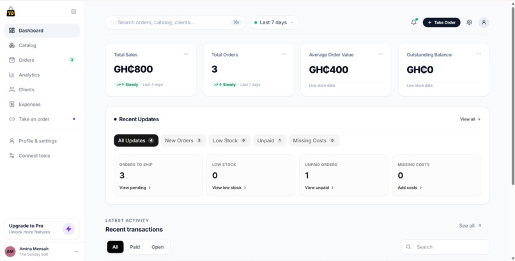
Task: Click the Amina Mensah account name
Action: [x=34, y=249]
